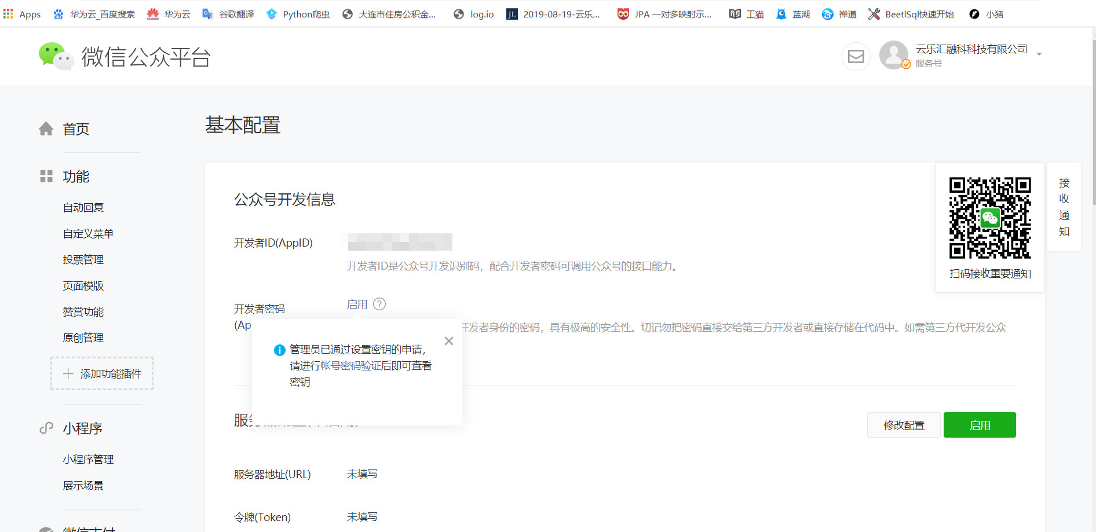Image resolution: width=1096 pixels, height=532 pixels.
Task: Open the 禅道 bookmark
Action: [x=839, y=14]
